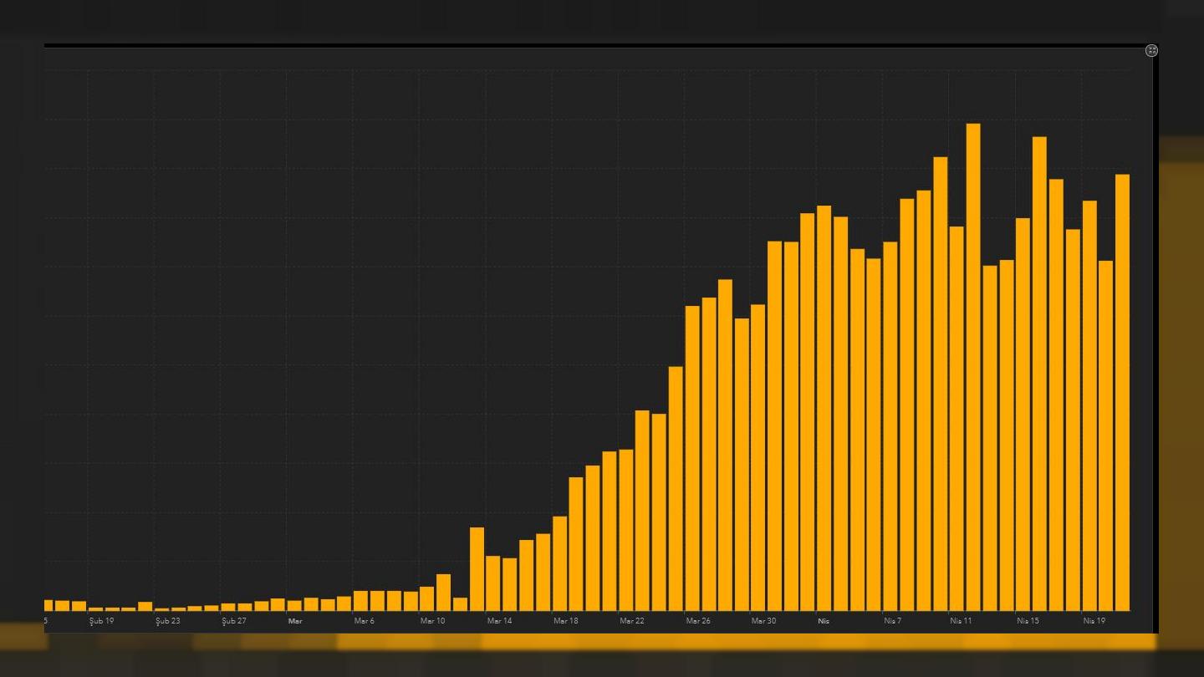Select the 'Nis 15' axis label
This screenshot has width=1204, height=677.
pyautogui.click(x=1028, y=621)
